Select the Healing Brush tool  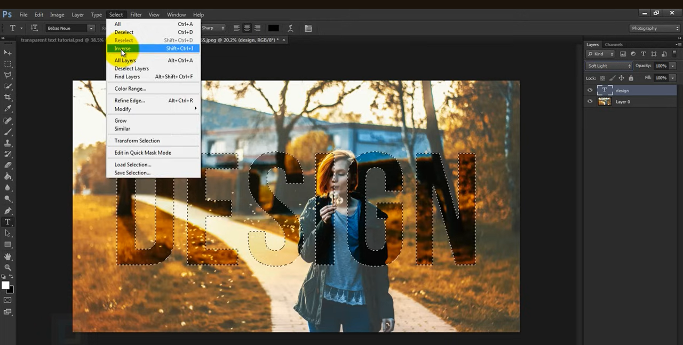pyautogui.click(x=7, y=121)
